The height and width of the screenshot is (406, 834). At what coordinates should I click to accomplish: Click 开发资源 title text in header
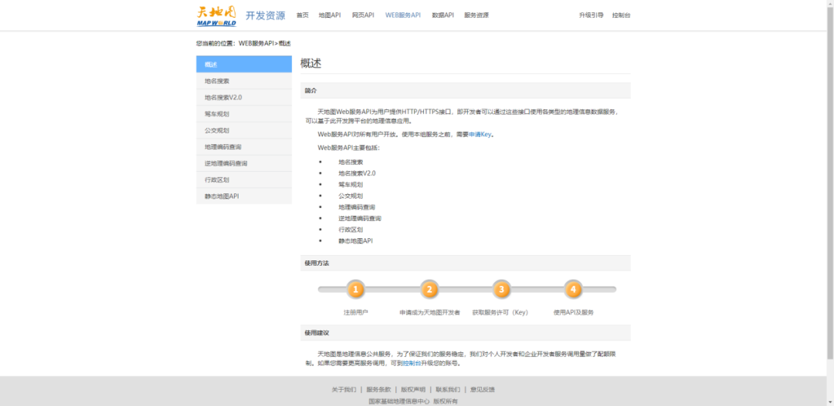(265, 15)
